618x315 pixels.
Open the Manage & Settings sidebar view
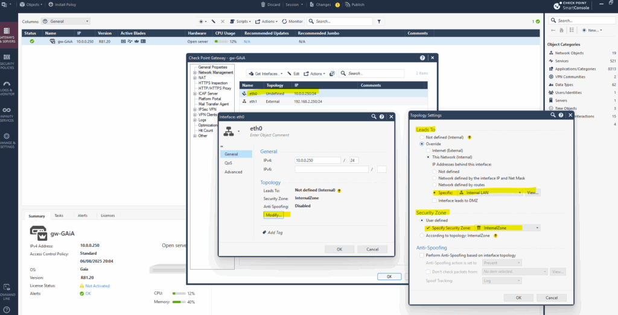(7, 141)
